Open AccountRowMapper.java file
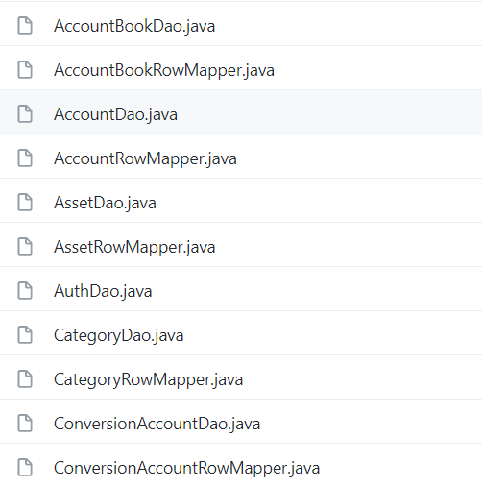Image resolution: width=482 pixels, height=487 pixels. [x=145, y=158]
